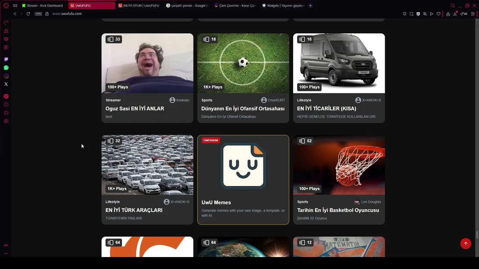Click the send/flow arrow icon in toolbar
The height and width of the screenshot is (269, 479).
(431, 14)
